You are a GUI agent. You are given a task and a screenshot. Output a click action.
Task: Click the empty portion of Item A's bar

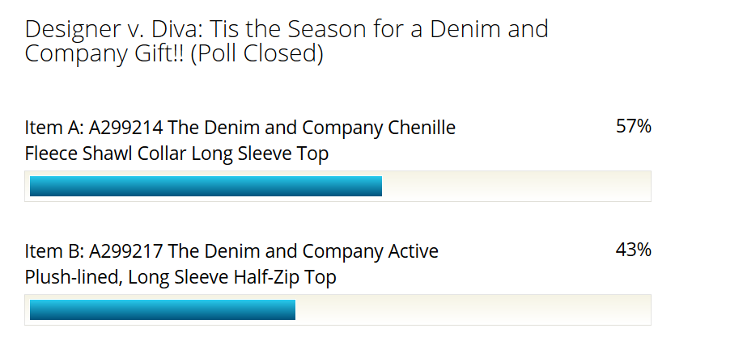[x=516, y=187]
